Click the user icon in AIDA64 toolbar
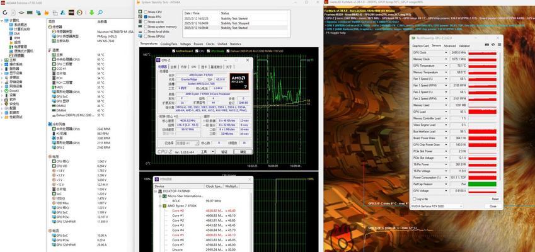 coord(63,13)
